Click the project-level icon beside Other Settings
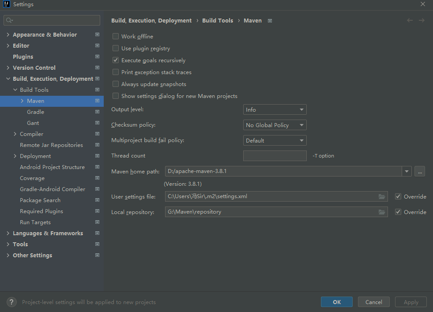 tap(97, 256)
